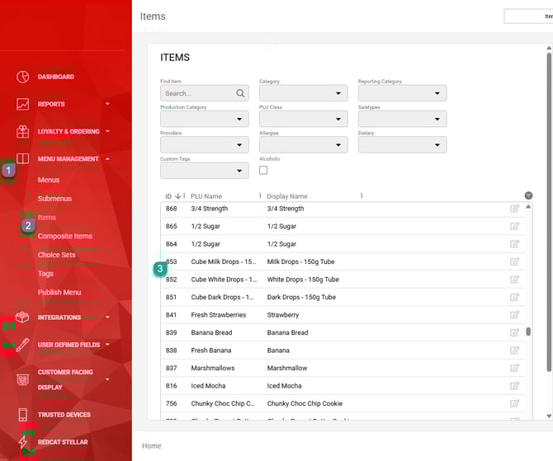Click the Loyalty & Ordering gift icon
Viewport: 553px width, 461px height.
pos(22,132)
